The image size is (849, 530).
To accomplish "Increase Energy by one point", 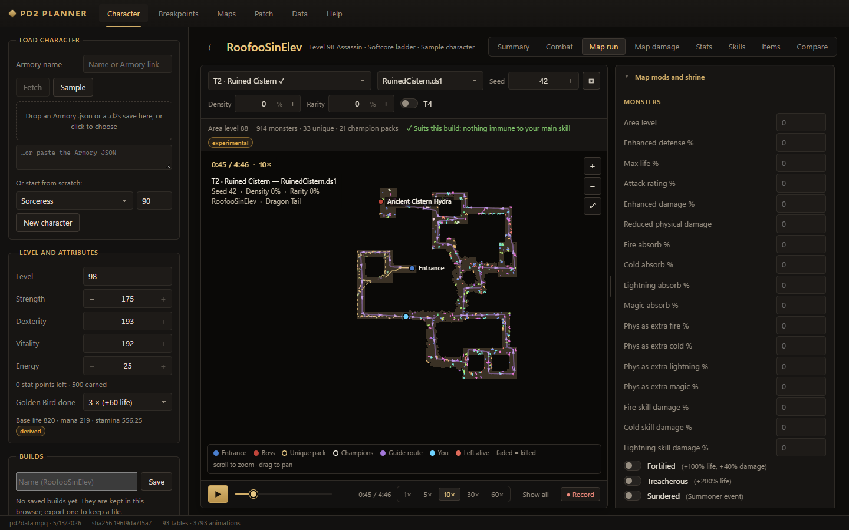I will click(163, 366).
